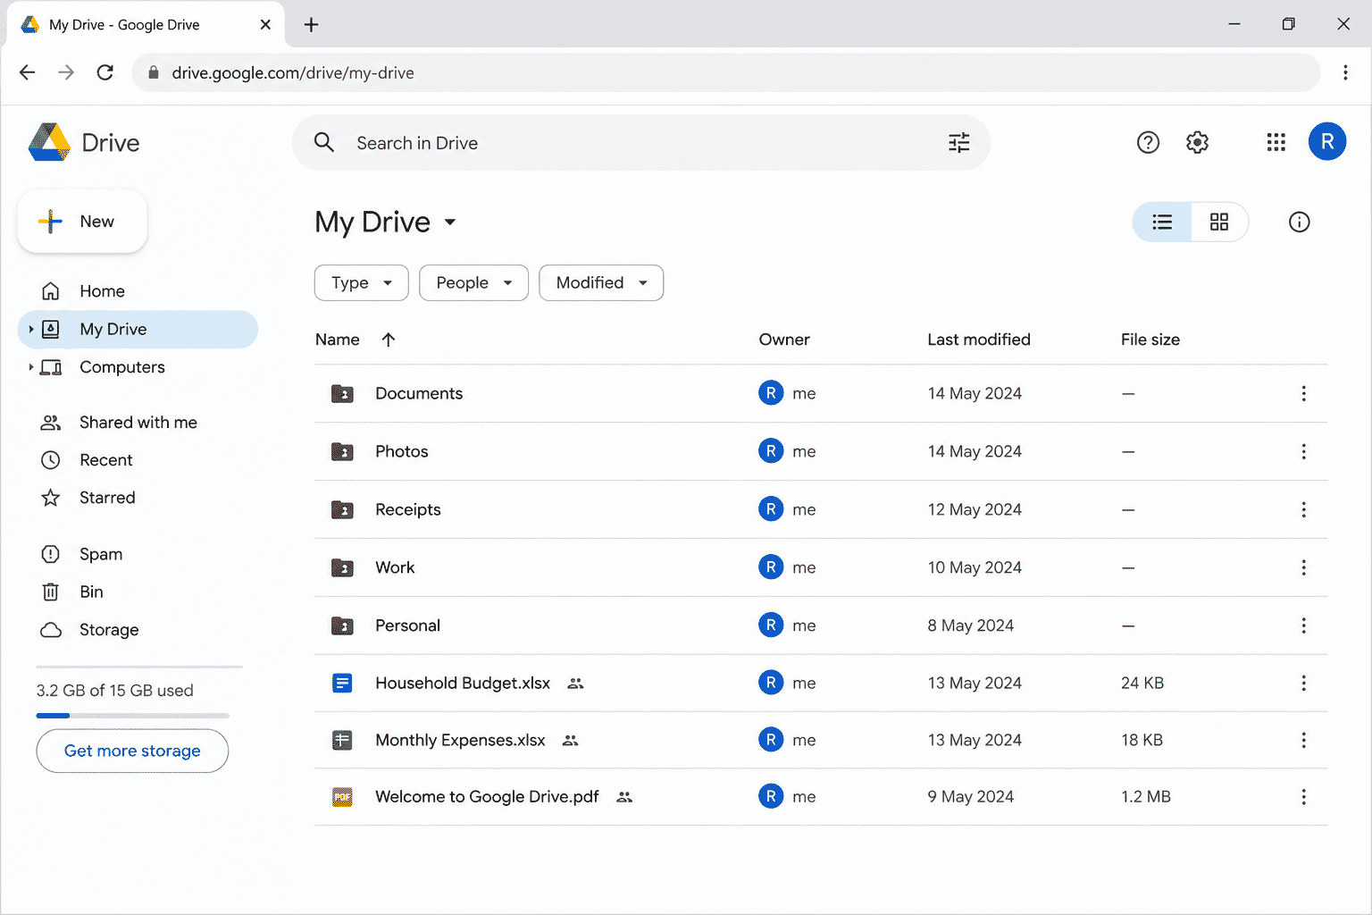Open the My Drive title dropdown
1372x915 pixels.
coord(450,222)
